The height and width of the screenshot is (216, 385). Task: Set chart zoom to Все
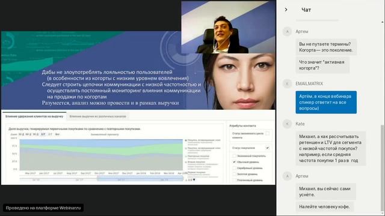(x=57, y=134)
